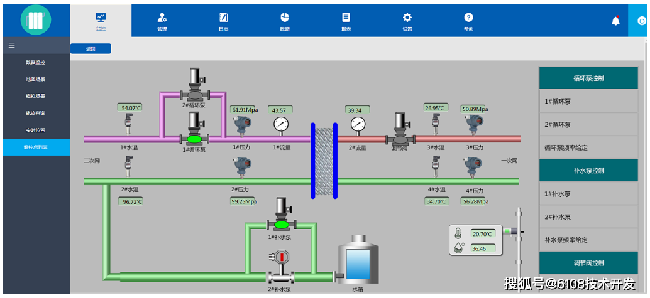Expand the 循环泵控制 panel header
The image size is (650, 298).
[588, 78]
